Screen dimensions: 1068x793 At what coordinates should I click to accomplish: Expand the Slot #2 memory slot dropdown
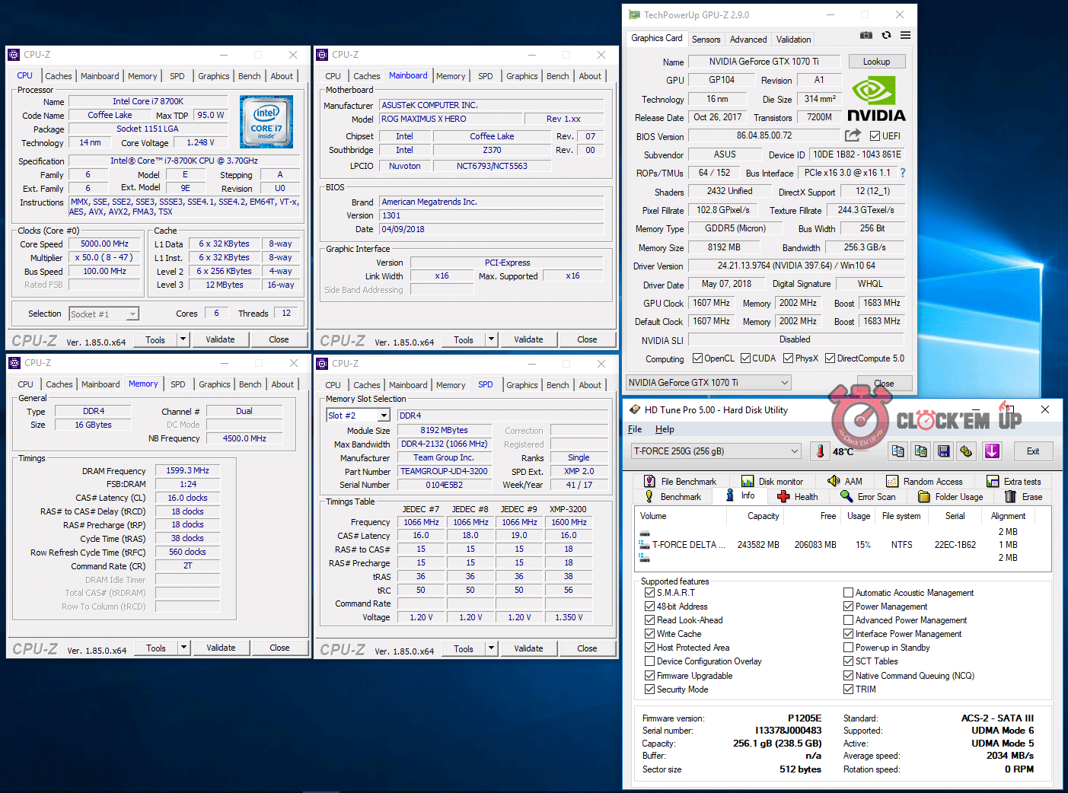[384, 416]
